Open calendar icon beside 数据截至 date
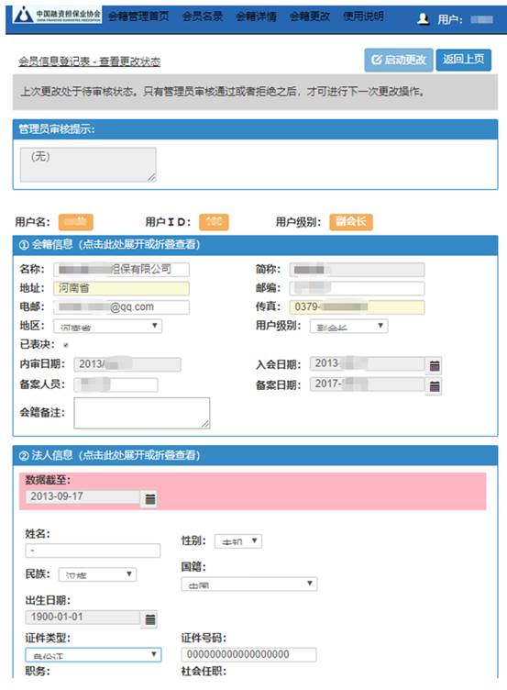This screenshot has height=690, width=507. 150,498
